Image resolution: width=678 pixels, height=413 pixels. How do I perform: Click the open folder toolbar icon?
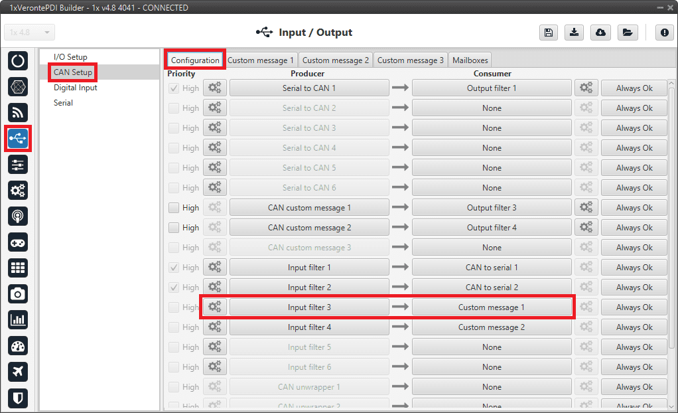[x=628, y=33]
